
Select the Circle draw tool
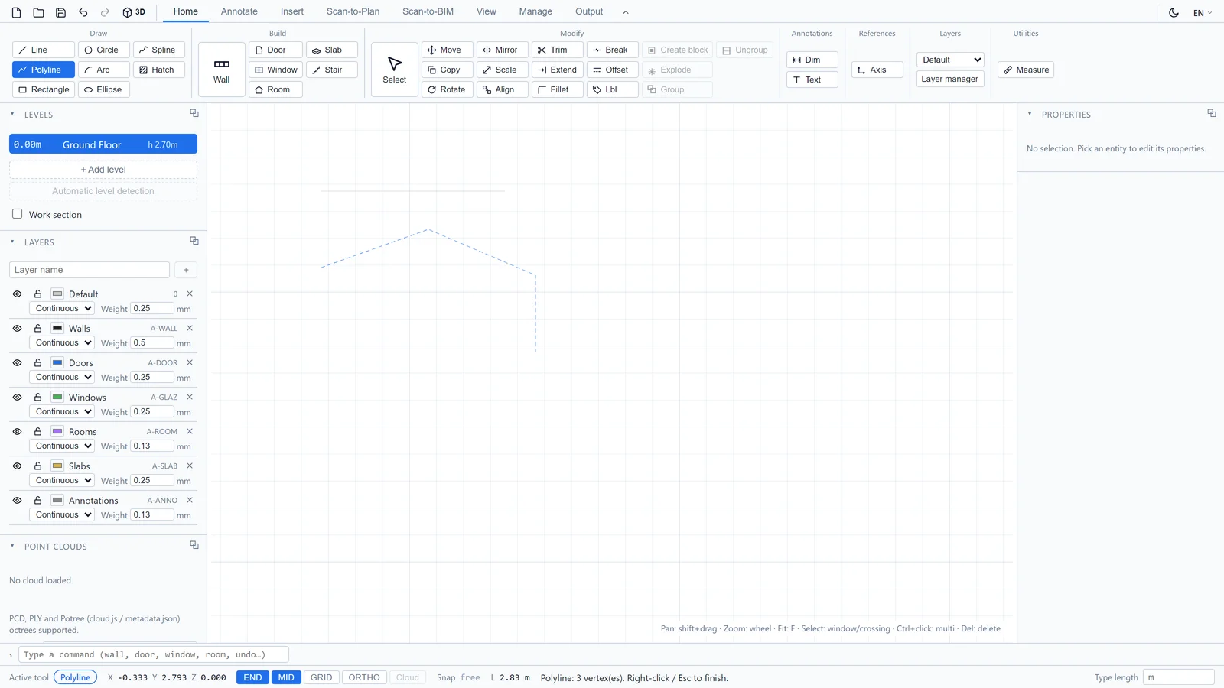tap(103, 50)
